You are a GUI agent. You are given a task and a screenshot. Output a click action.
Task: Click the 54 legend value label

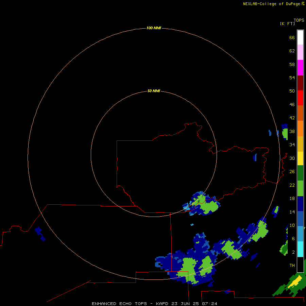point(292,78)
